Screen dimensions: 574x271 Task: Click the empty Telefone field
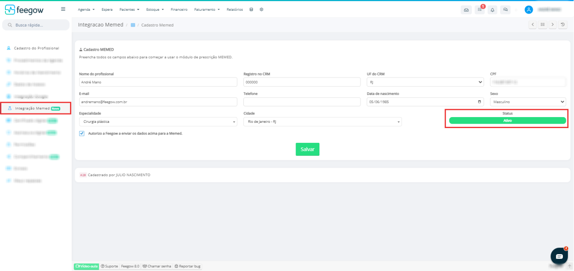(302, 102)
